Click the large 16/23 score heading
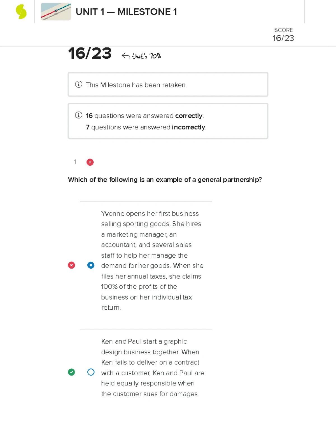This screenshot has width=336, height=434. coord(90,53)
